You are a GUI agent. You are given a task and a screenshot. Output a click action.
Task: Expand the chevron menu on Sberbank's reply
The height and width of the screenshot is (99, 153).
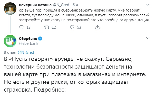148,38
